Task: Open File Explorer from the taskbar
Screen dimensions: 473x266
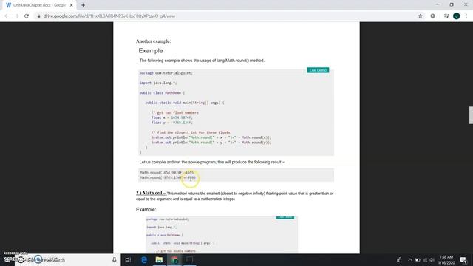Action: click(x=159, y=259)
